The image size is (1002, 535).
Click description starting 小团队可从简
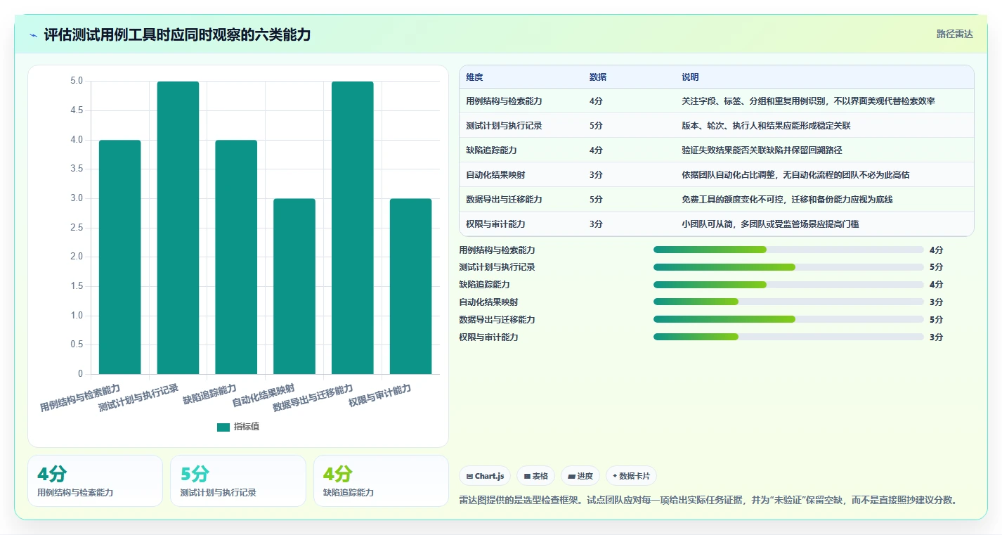(x=770, y=224)
